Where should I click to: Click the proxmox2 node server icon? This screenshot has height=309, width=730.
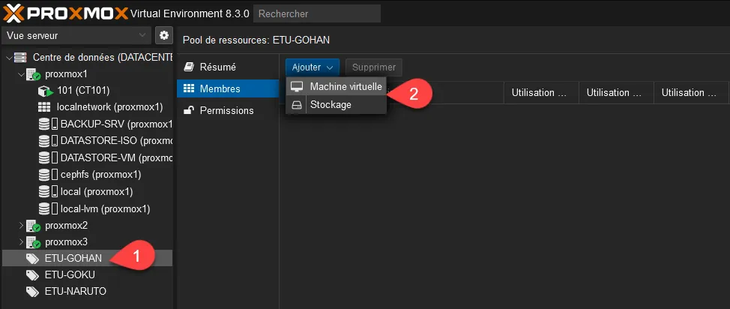tap(33, 226)
